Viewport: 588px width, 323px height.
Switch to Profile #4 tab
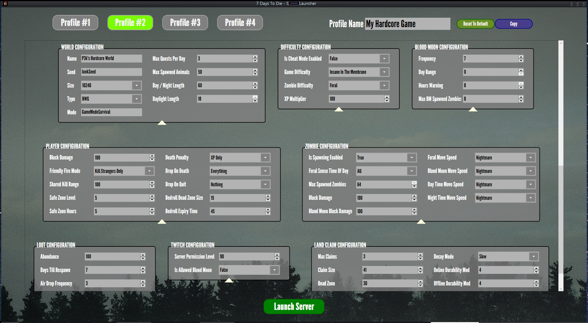coord(240,23)
